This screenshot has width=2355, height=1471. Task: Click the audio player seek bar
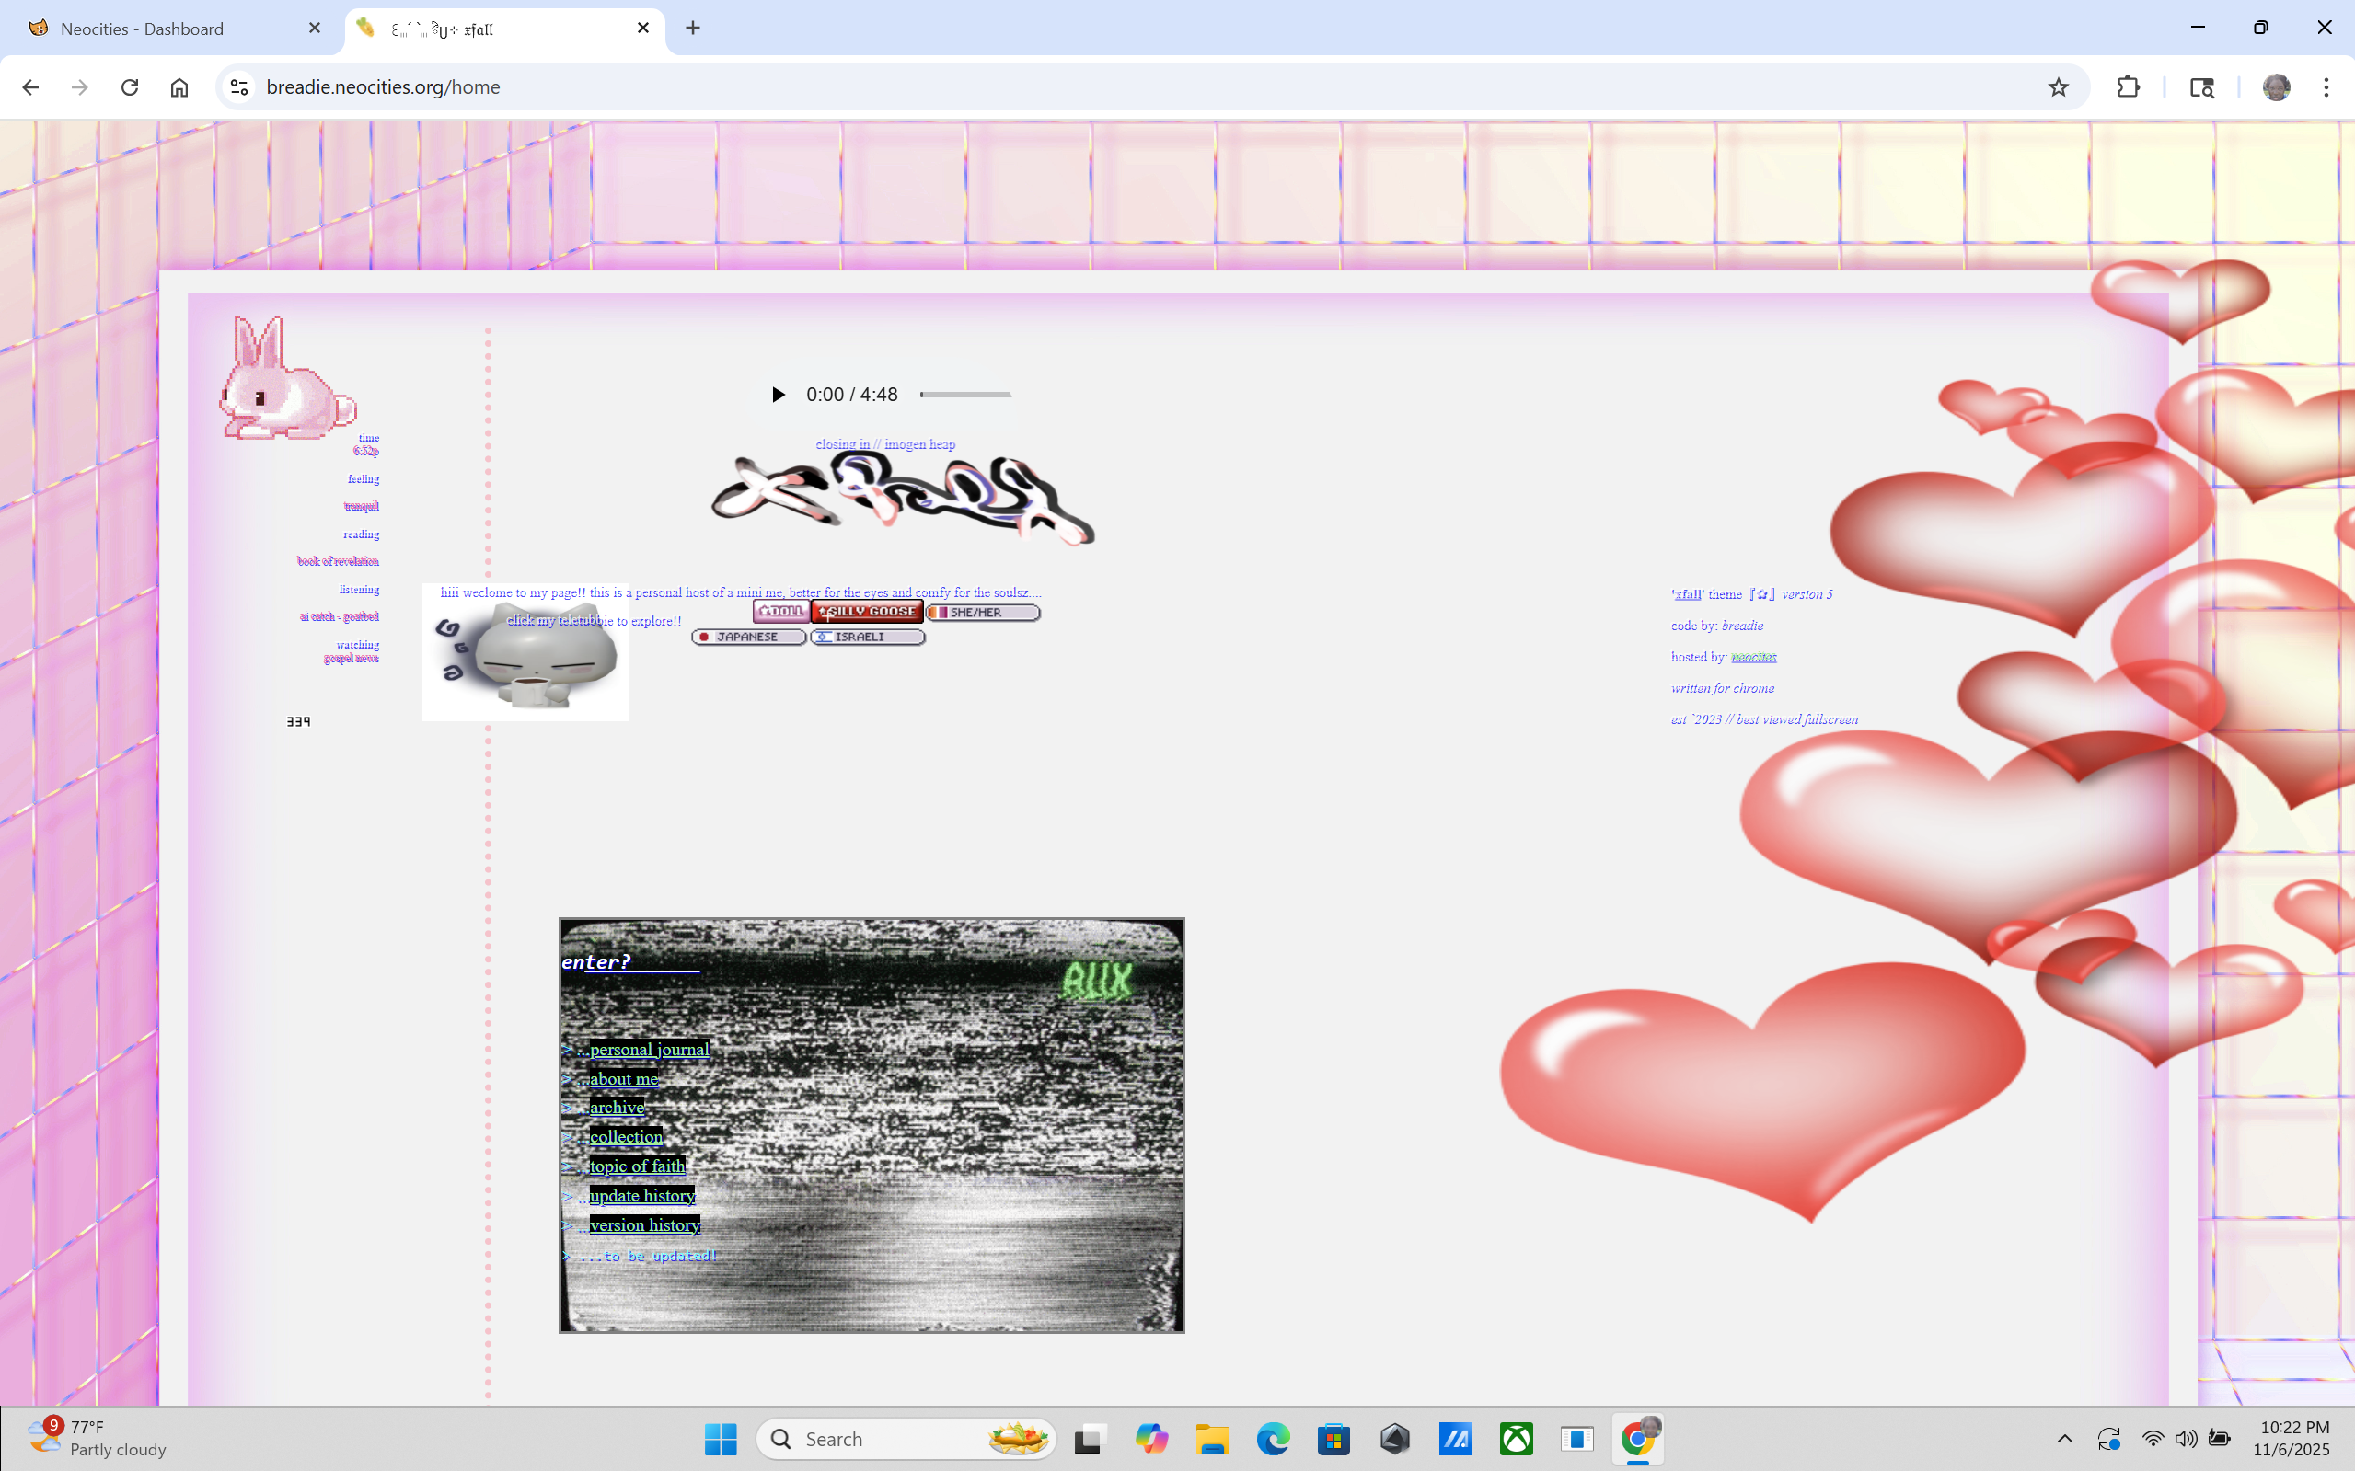click(x=964, y=394)
